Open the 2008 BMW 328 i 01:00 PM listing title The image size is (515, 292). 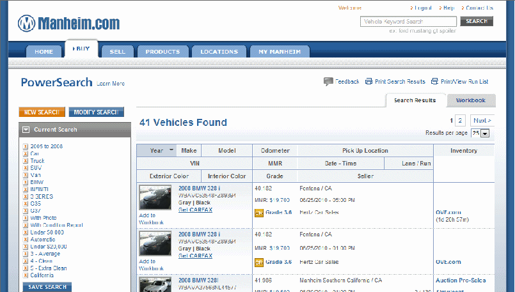(x=200, y=234)
